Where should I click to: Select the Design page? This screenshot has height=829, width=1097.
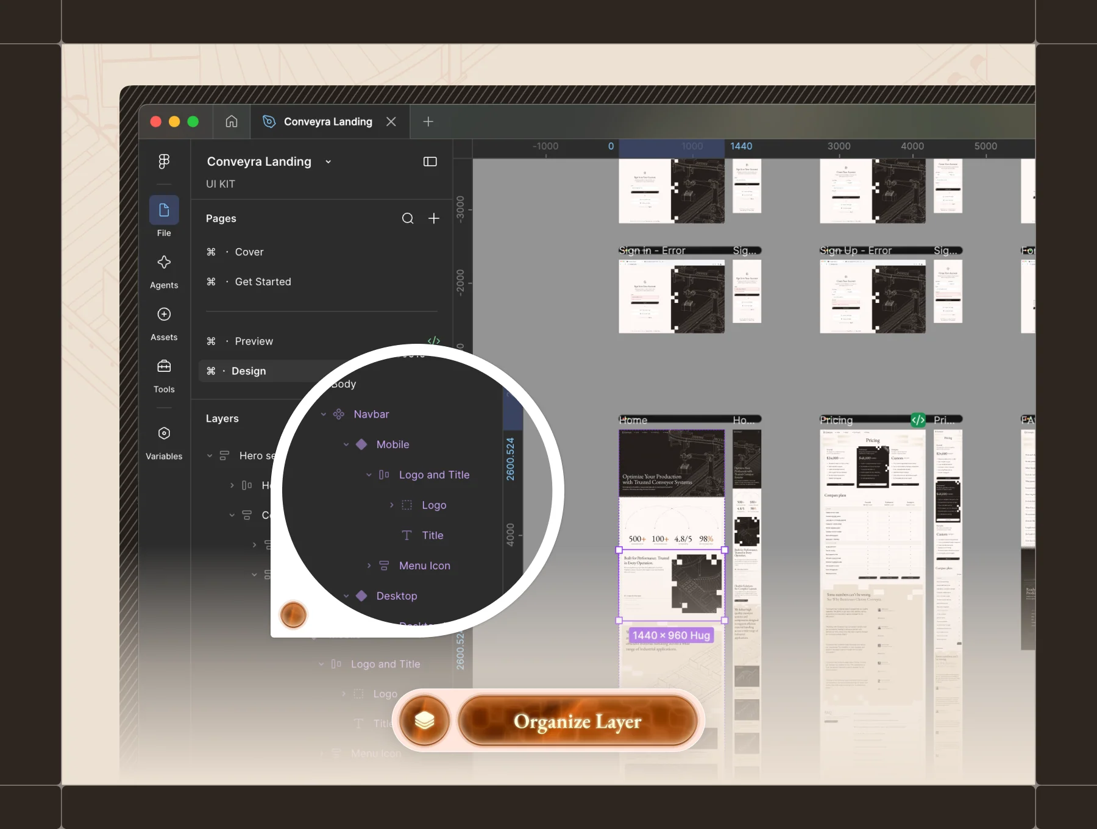coord(249,371)
